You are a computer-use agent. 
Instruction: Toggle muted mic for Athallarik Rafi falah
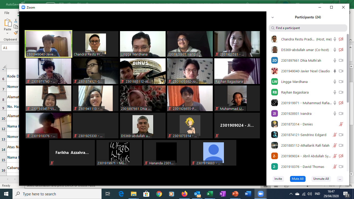tap(335, 145)
